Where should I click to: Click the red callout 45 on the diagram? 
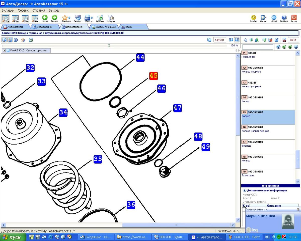point(154,76)
